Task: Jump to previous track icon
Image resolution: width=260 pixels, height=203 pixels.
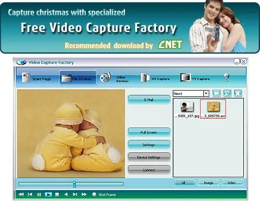Action: click(30, 195)
